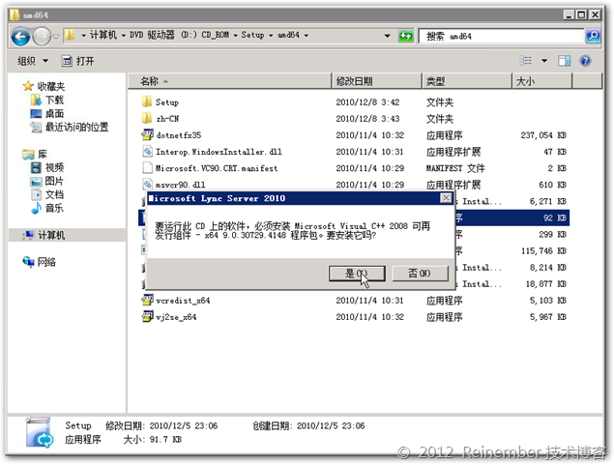Image resolution: width=614 pixels, height=464 pixels.
Task: Select 最近访问的位置 in the navigation pane
Action: pyautogui.click(x=76, y=127)
